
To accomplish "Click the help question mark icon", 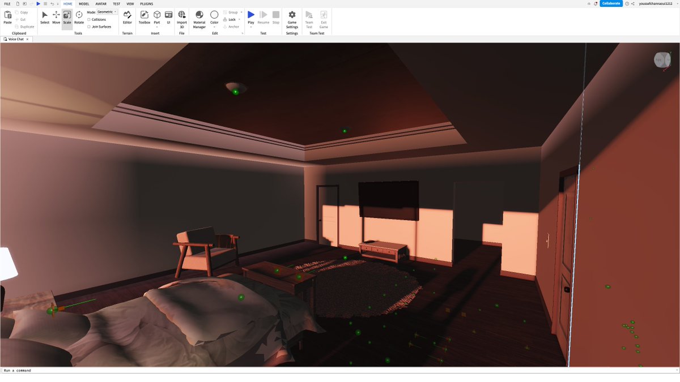I will pyautogui.click(x=627, y=3).
